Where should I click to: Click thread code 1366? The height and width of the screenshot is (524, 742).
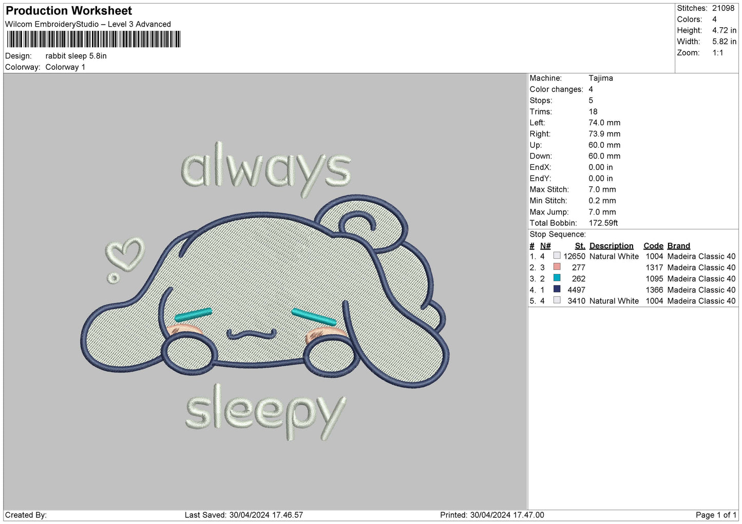pos(654,290)
